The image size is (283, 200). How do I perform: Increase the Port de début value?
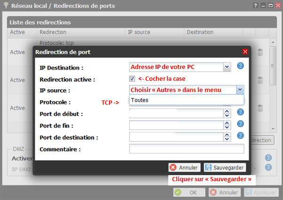(227, 111)
